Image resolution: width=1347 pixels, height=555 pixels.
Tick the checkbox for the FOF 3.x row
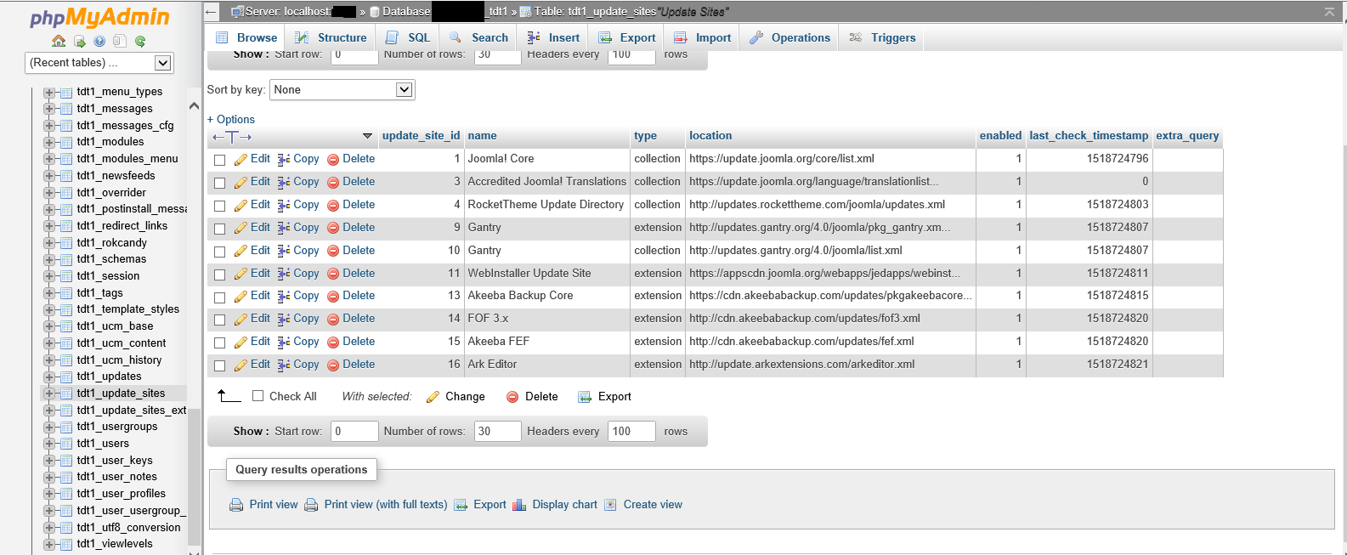[219, 320]
